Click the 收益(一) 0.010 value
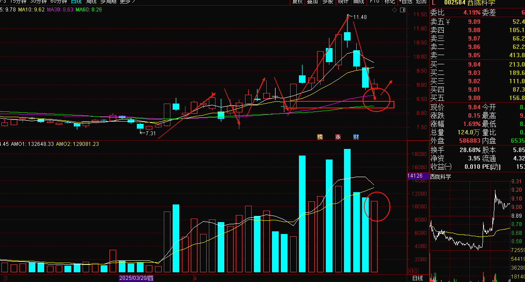525x282 pixels. (x=472, y=167)
